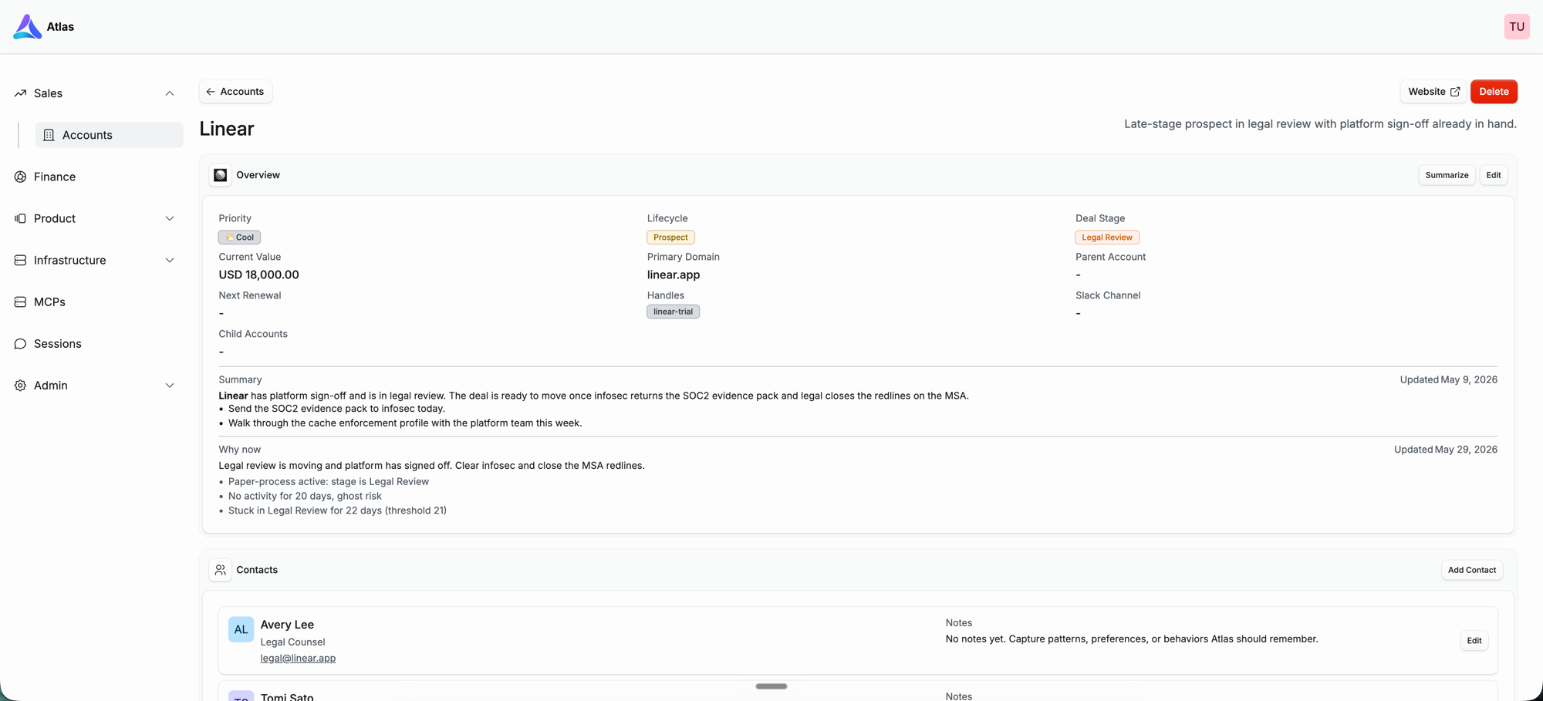Image resolution: width=1543 pixels, height=701 pixels.
Task: Collapse the Sales section chevron
Action: 170,93
